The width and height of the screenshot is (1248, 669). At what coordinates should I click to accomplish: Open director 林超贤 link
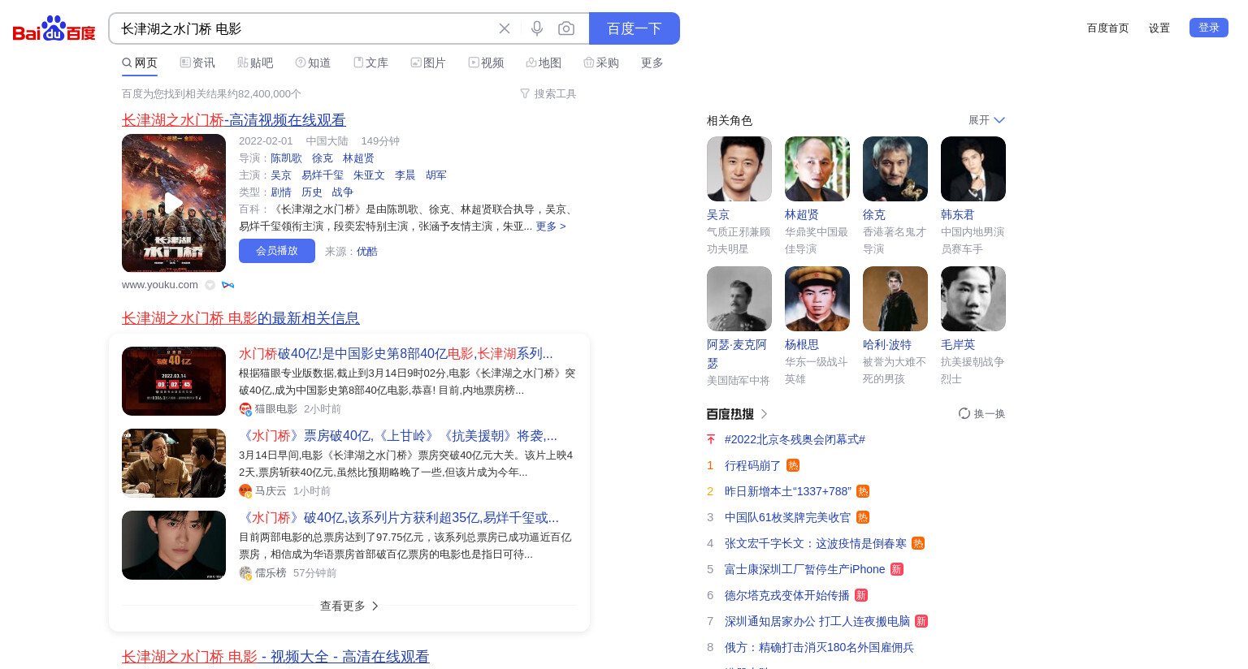[x=358, y=158]
